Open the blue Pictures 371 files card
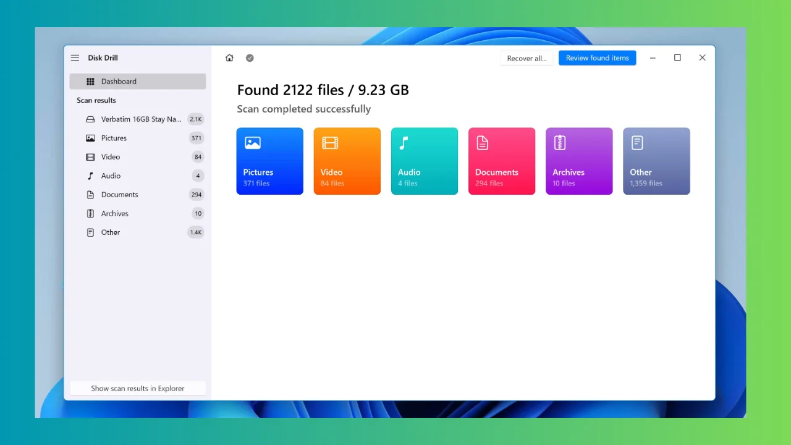This screenshot has width=791, height=445. point(270,161)
